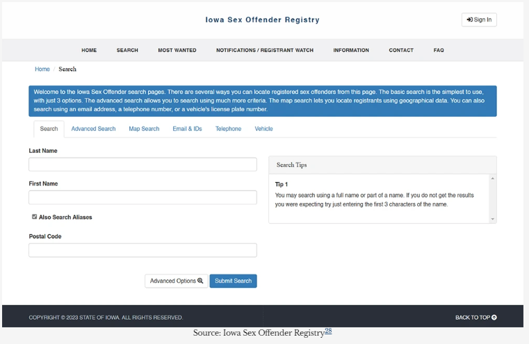
Task: Open the MOST WANTED menu item
Action: tap(177, 50)
